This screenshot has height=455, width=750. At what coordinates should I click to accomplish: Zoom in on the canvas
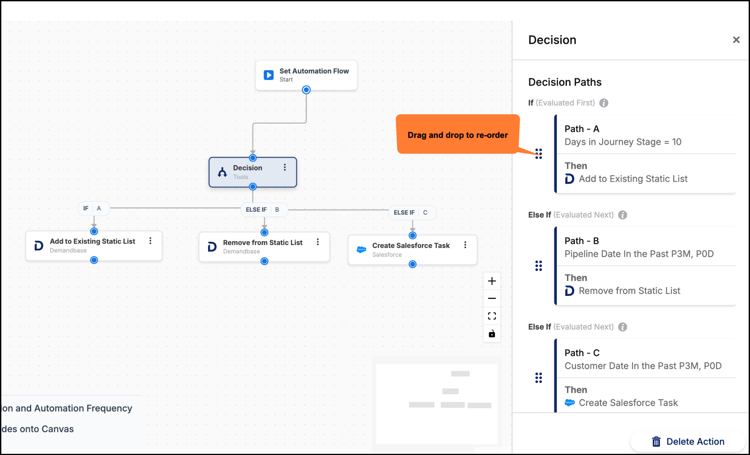pos(492,281)
